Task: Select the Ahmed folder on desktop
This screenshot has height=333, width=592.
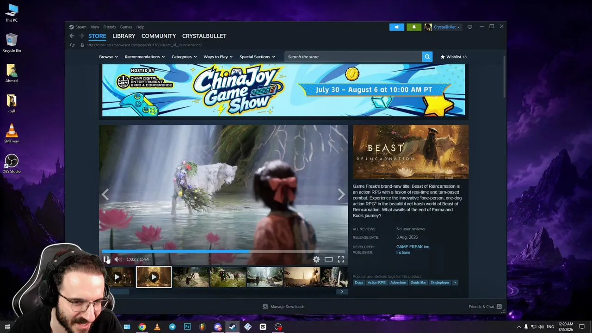Action: click(12, 73)
